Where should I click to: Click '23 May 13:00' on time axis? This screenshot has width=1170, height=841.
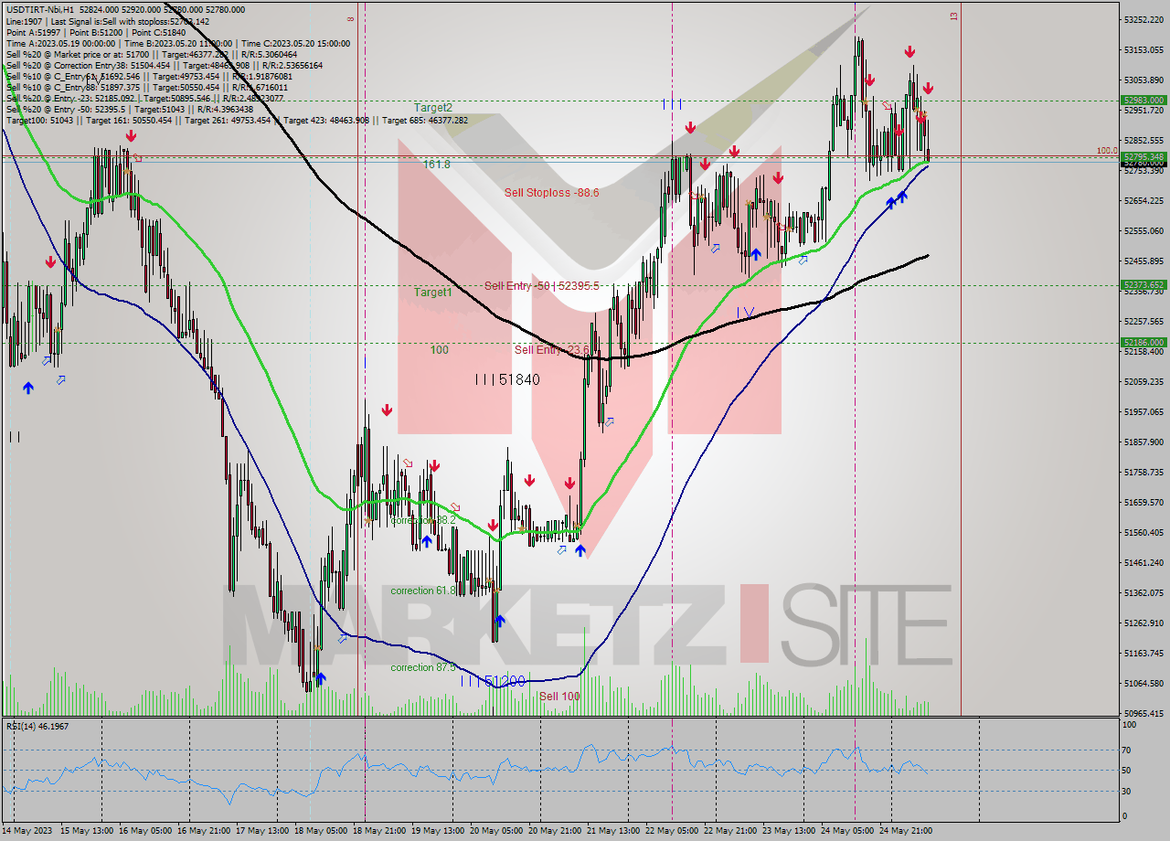(x=790, y=830)
